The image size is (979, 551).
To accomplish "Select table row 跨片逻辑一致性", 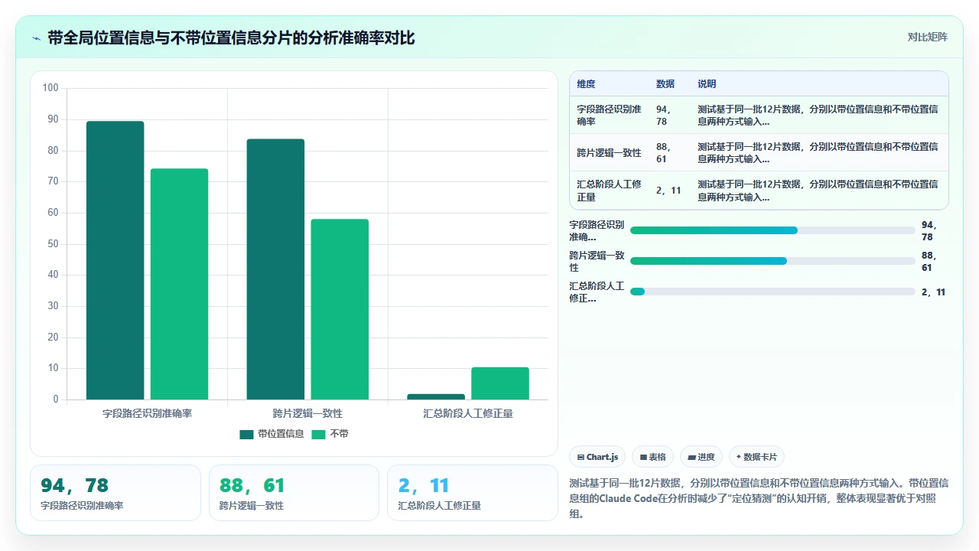I will (759, 152).
